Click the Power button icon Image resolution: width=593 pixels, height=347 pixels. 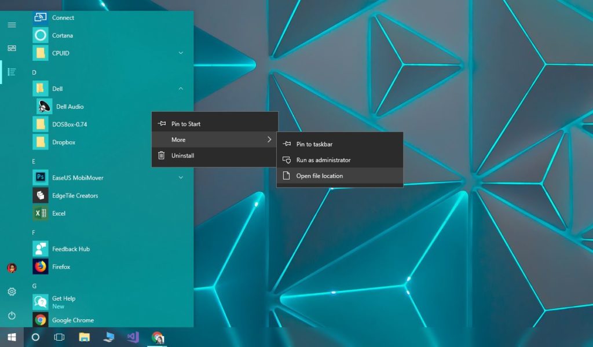tap(12, 316)
